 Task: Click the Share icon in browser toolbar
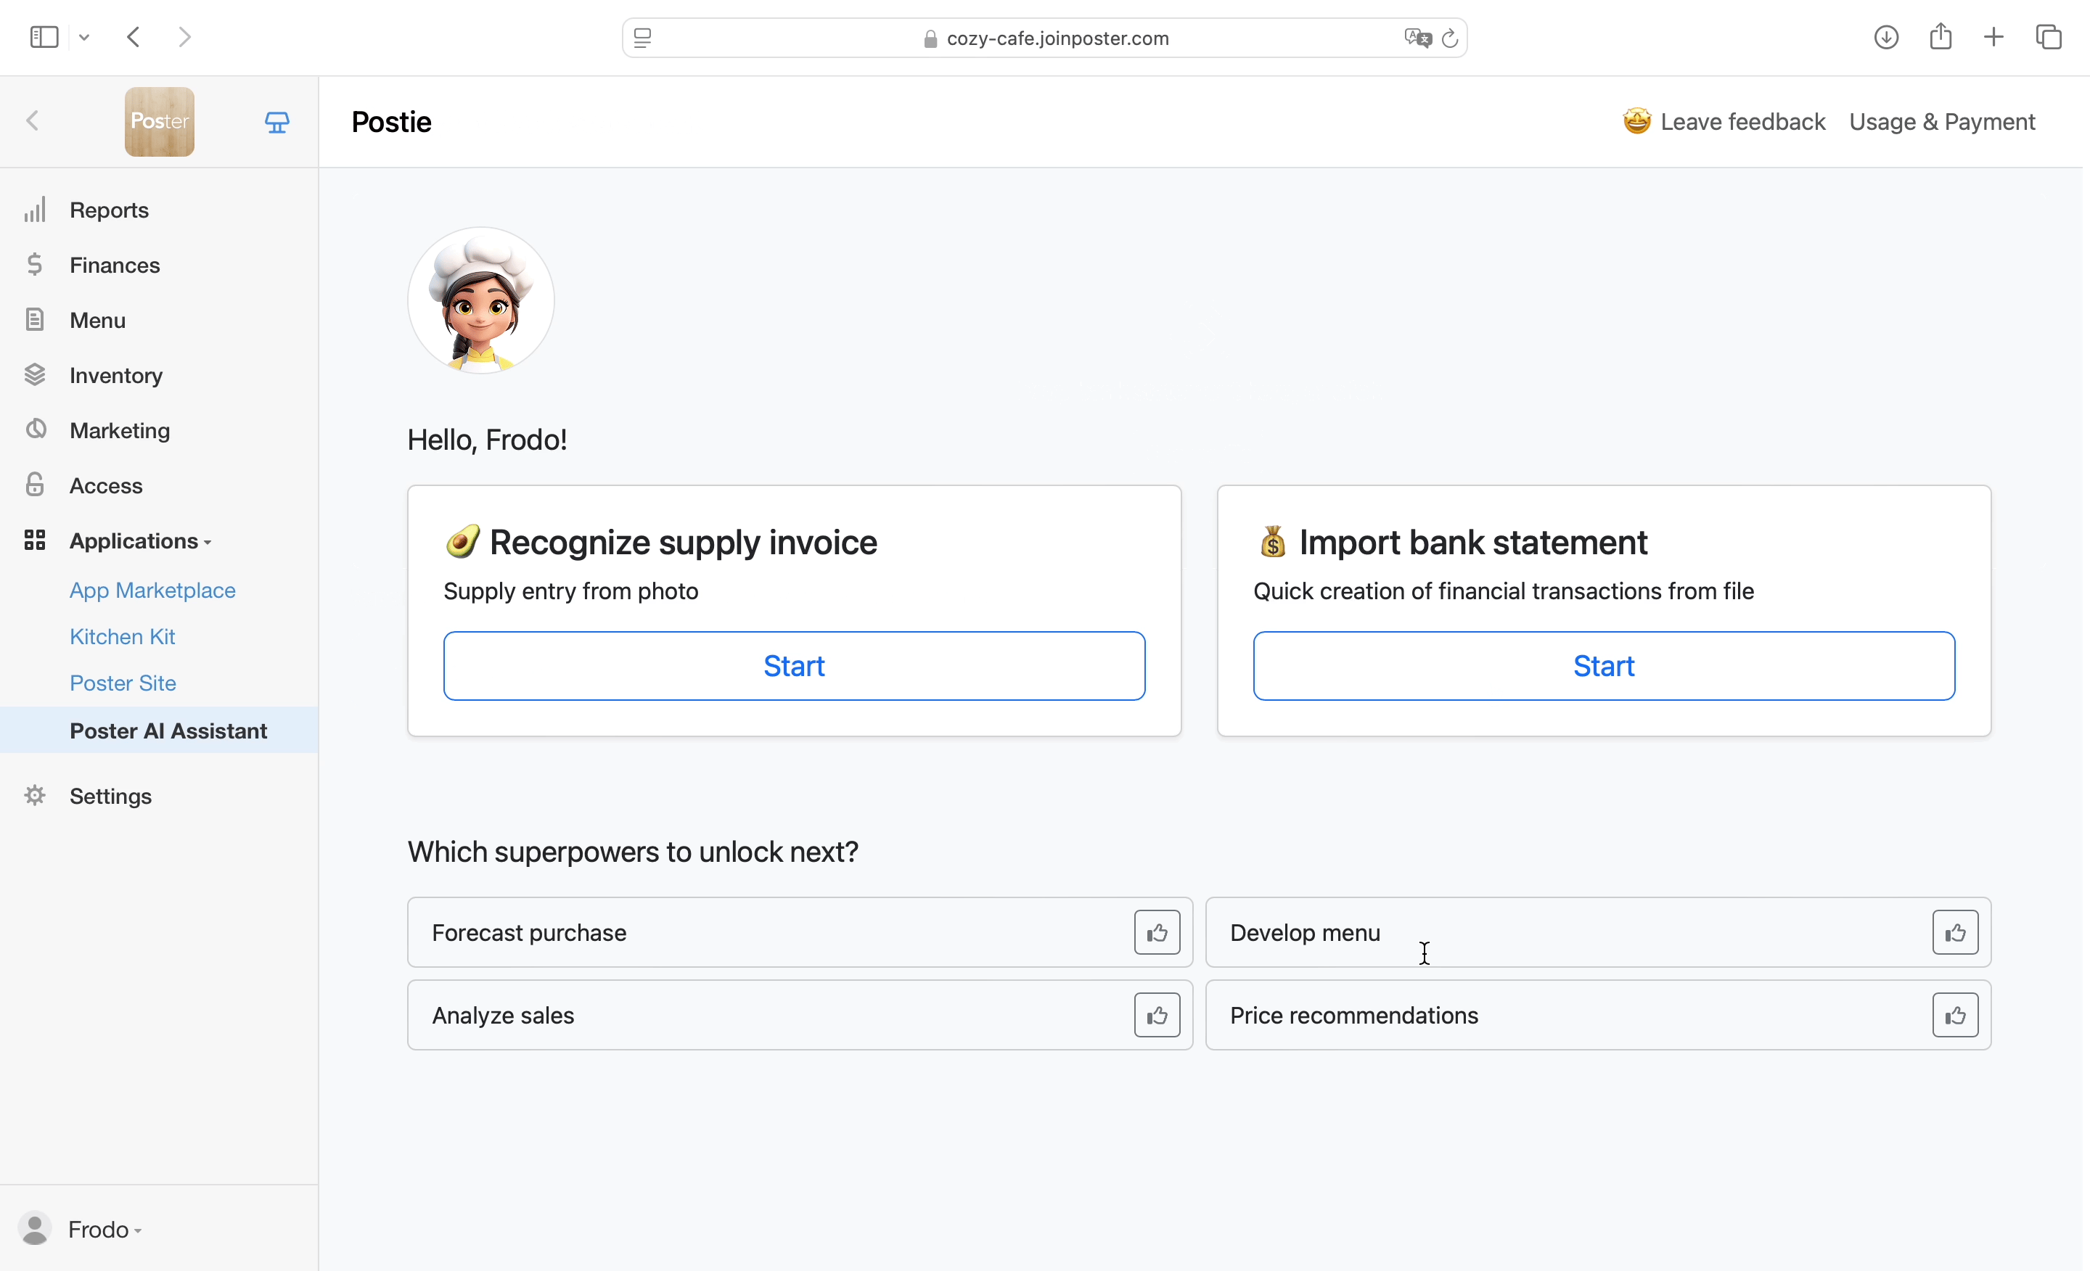(x=1941, y=37)
